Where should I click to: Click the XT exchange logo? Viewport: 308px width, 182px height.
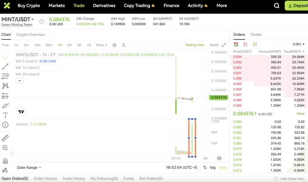(7, 5)
